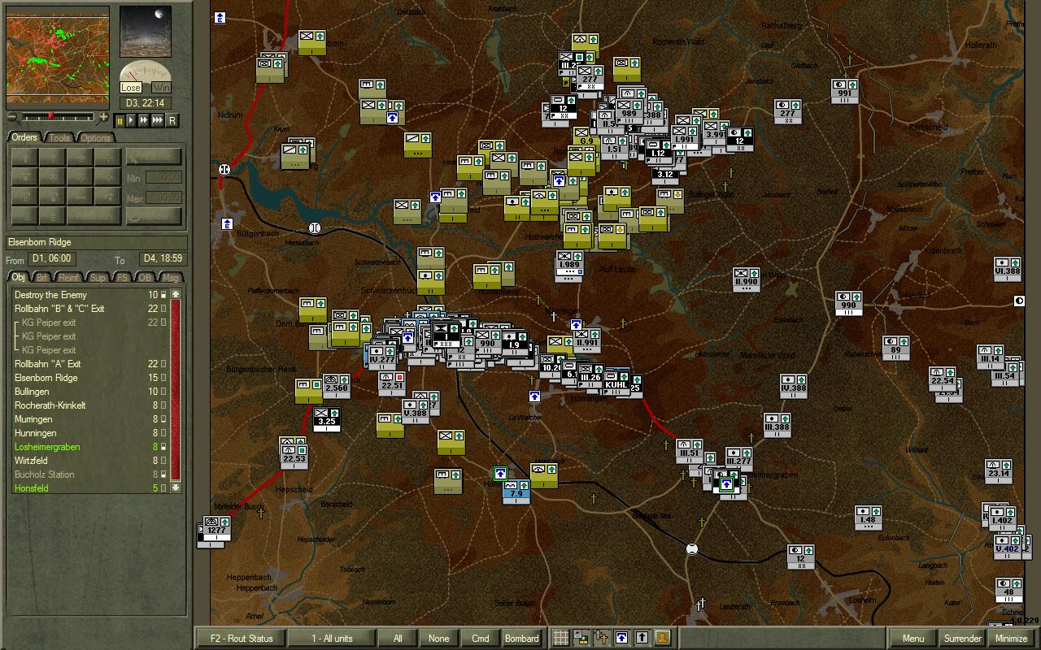
Task: Click the night weather picture
Action: [146, 32]
